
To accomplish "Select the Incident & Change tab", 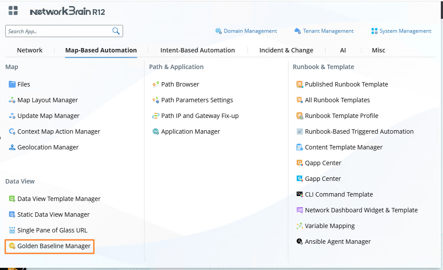I will (x=286, y=50).
